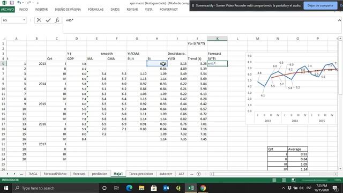This screenshot has height=193, width=343.
Task: Open the Undo history dropdown arrow
Action: (23, 3)
